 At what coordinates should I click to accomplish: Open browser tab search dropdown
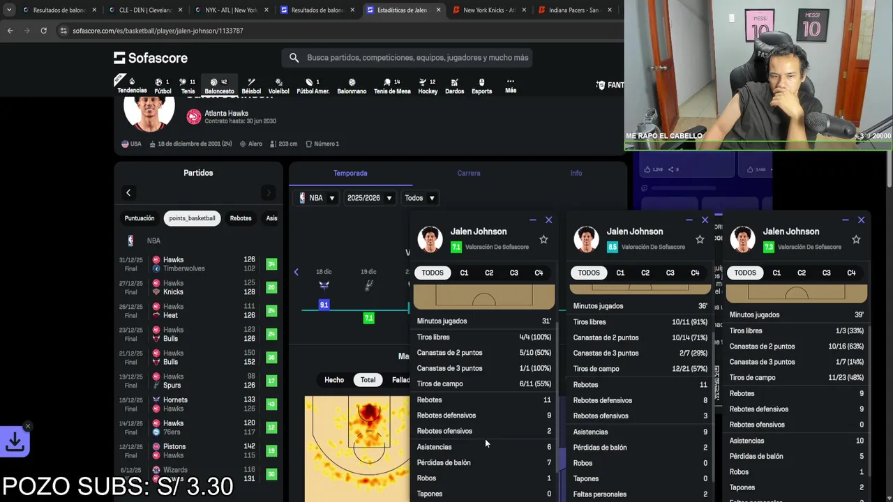[x=9, y=10]
